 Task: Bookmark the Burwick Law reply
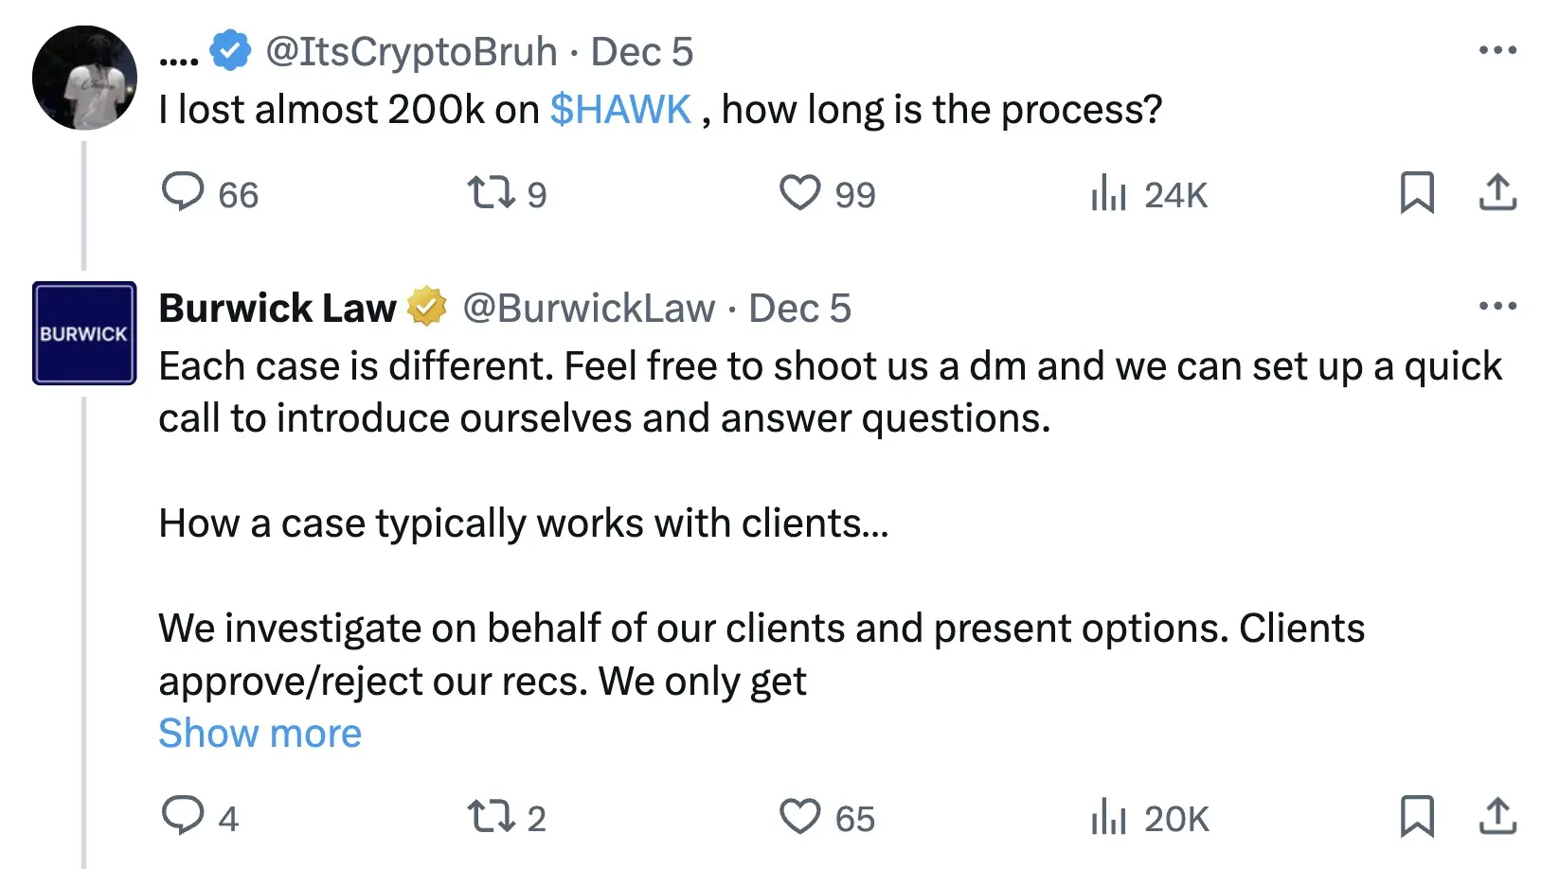pyautogui.click(x=1417, y=816)
